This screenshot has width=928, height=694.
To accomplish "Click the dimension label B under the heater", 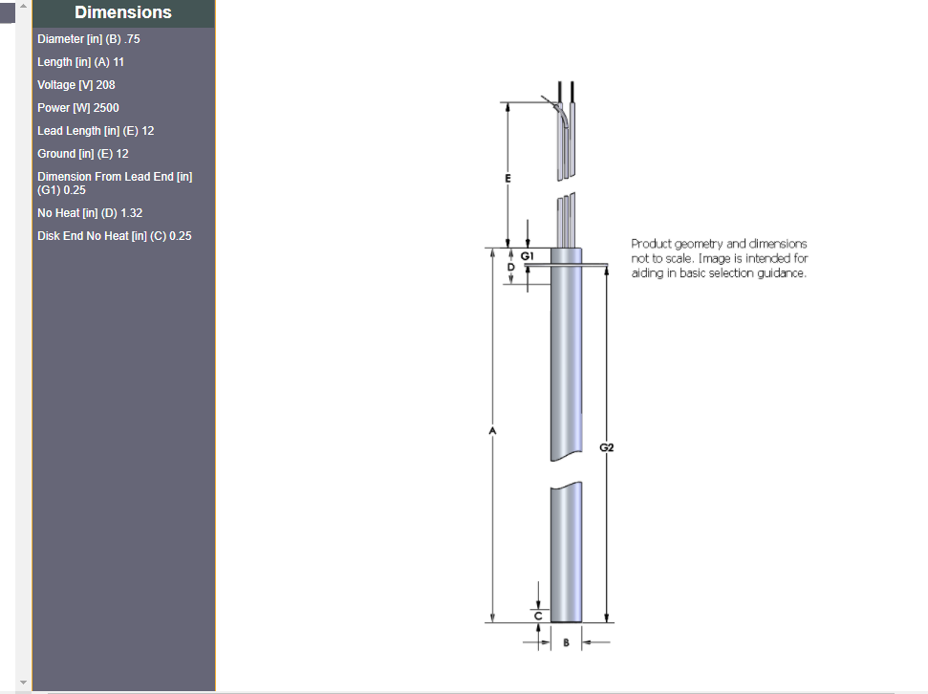I will (x=567, y=642).
